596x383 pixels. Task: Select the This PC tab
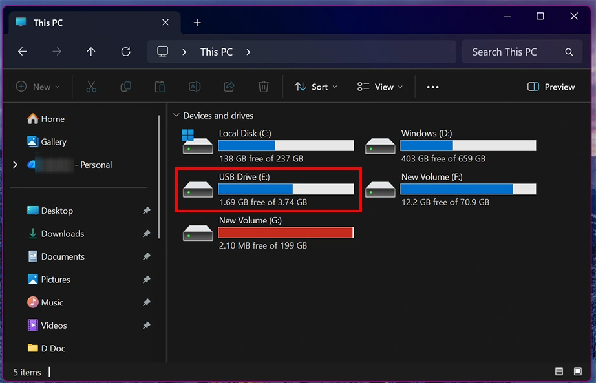point(94,23)
